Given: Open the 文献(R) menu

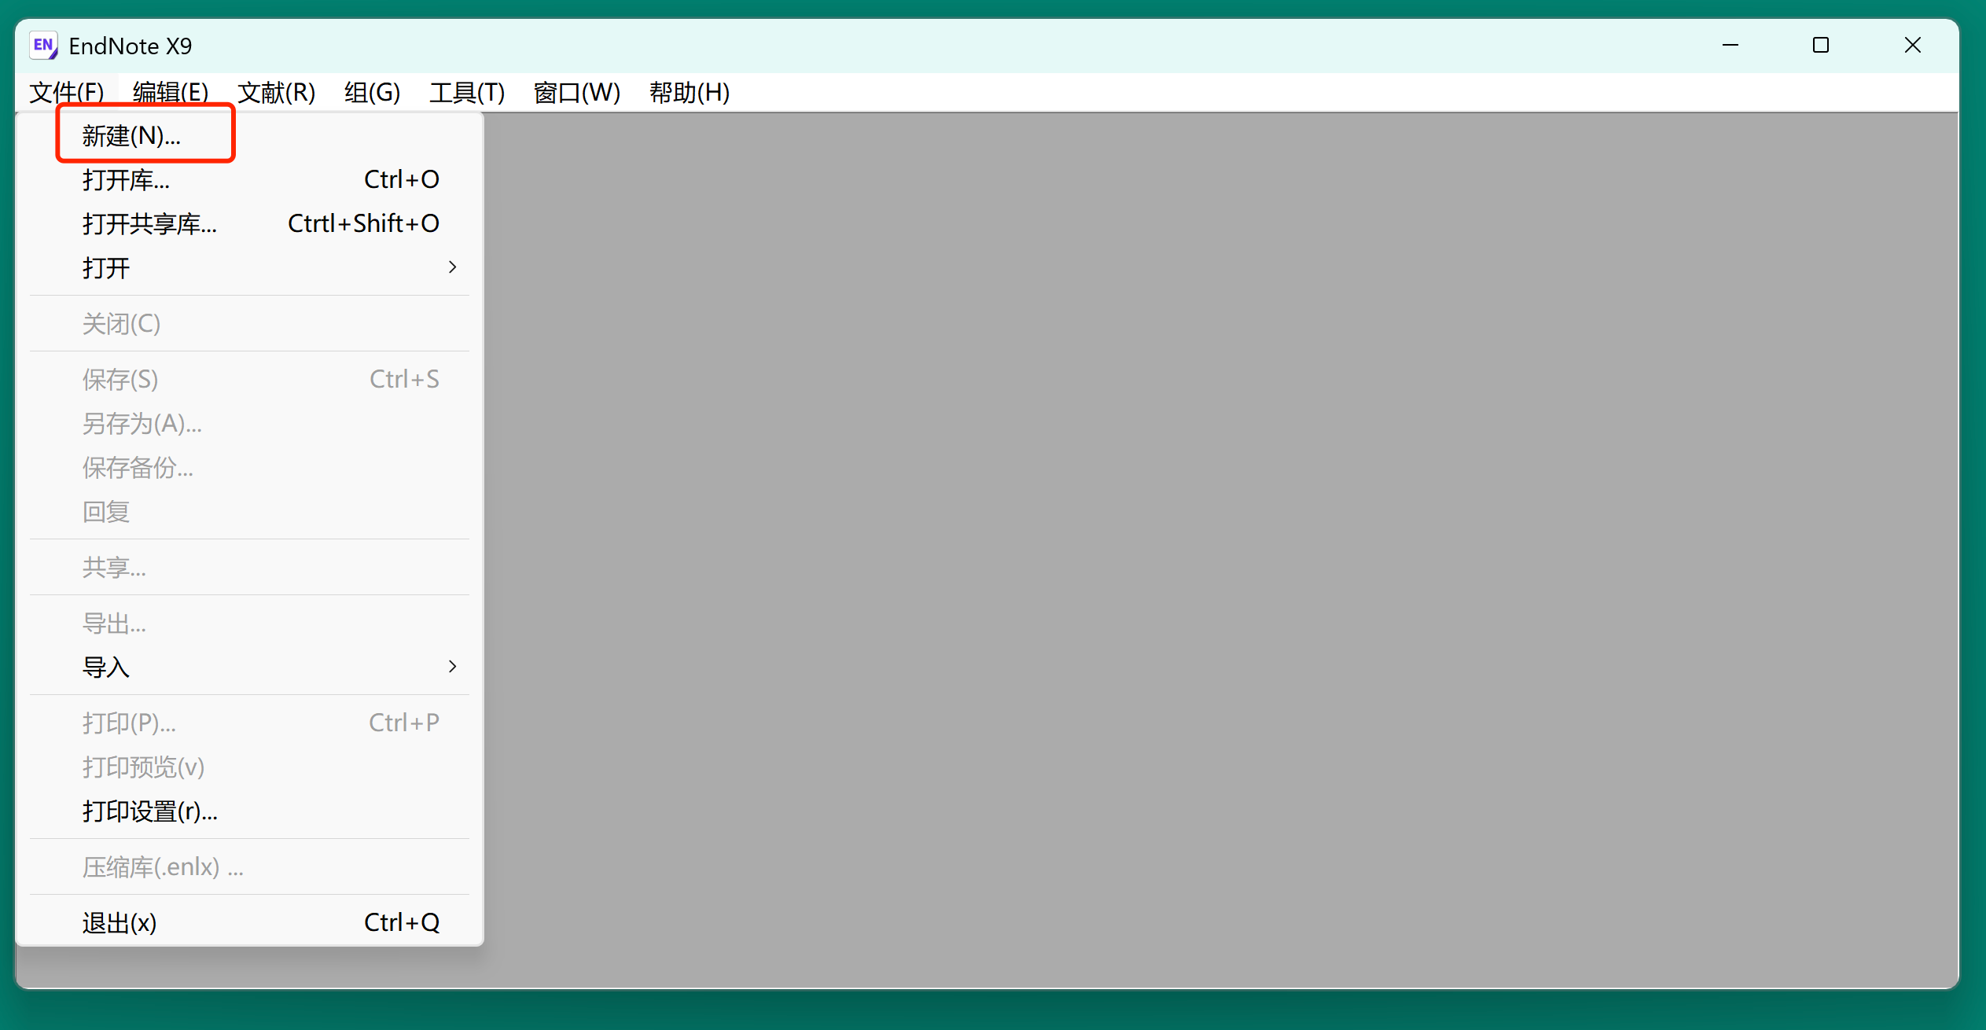Looking at the screenshot, I should pyautogui.click(x=275, y=92).
